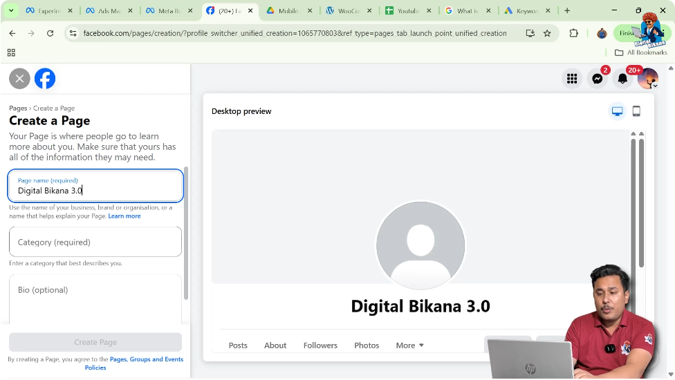Image resolution: width=675 pixels, height=380 pixels.
Task: Click the Facebook logo icon
Action: coord(45,79)
